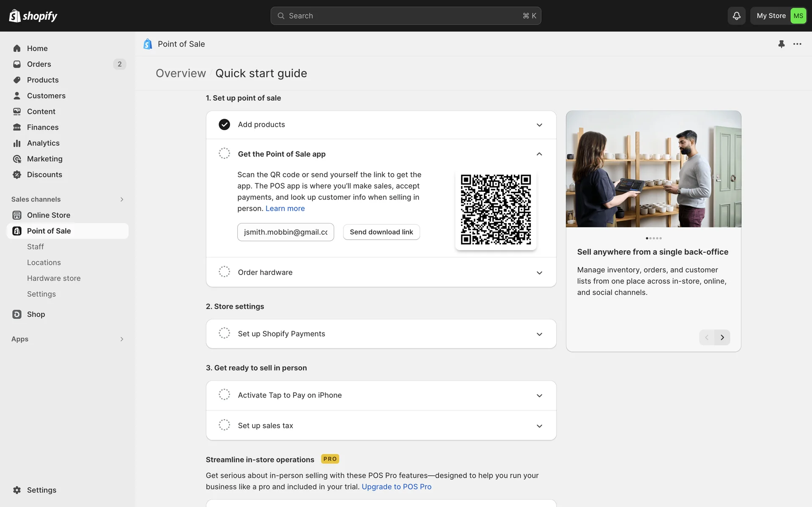Viewport: 812px width, 507px height.
Task: Open the Upgrade to POS Pro link
Action: coord(396,487)
